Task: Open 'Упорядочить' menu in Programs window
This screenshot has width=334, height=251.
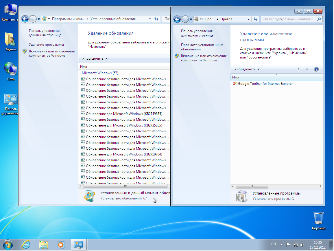Action: coord(247,69)
